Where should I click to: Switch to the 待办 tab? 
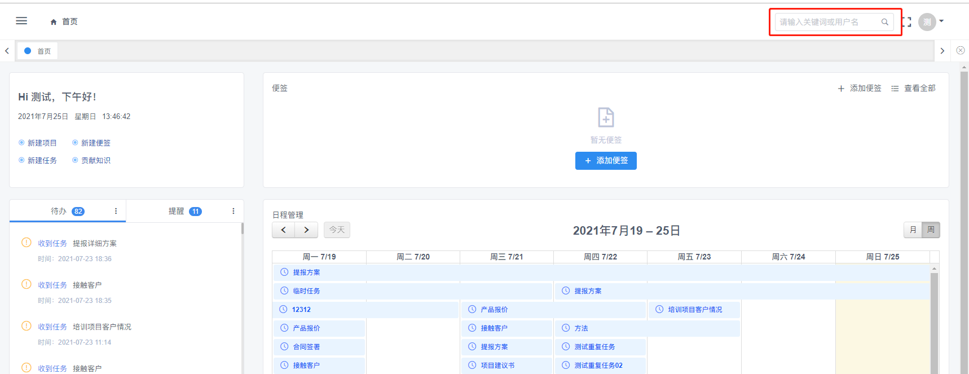(67, 211)
